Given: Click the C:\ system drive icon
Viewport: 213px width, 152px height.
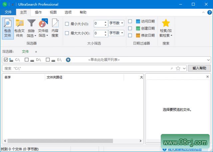Looking at the screenshot, I should [11, 60].
